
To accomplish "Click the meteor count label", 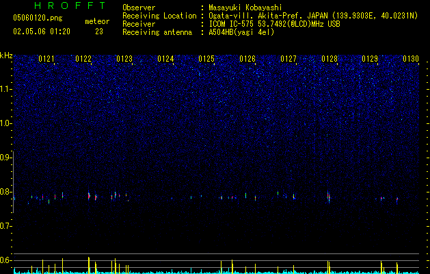I will pyautogui.click(x=97, y=21).
